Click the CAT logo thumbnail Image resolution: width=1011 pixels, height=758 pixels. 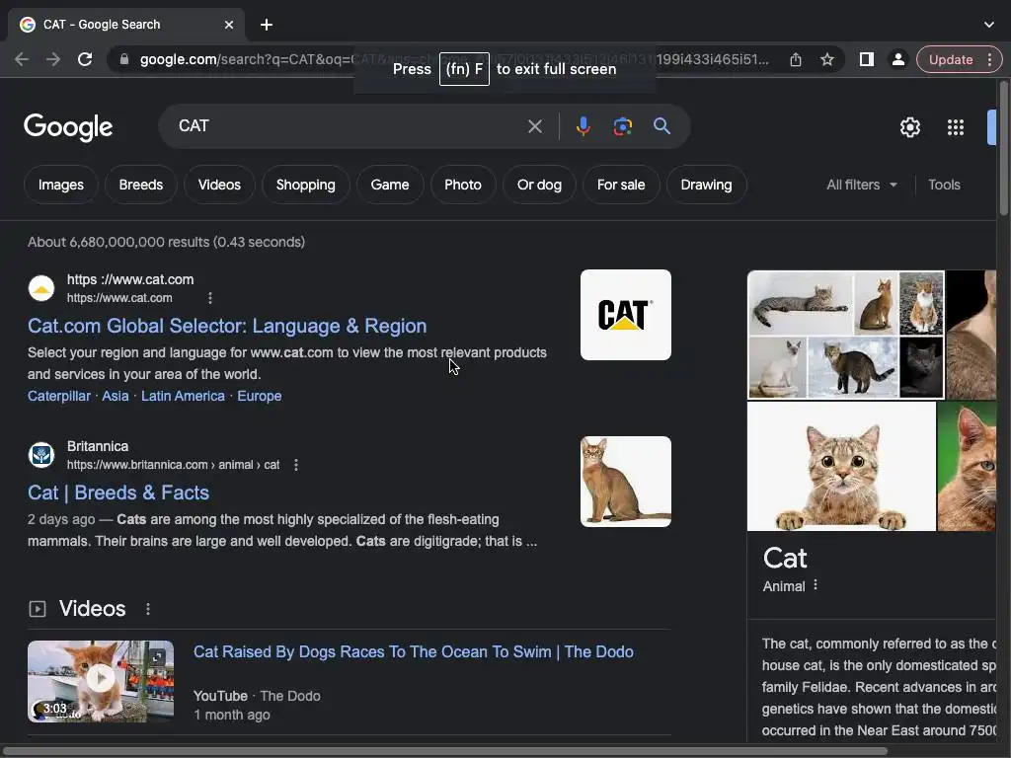click(625, 315)
